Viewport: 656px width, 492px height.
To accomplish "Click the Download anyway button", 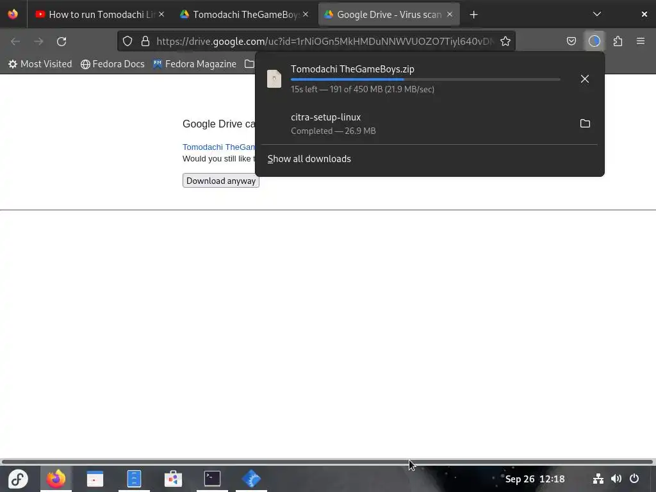I will (x=221, y=181).
